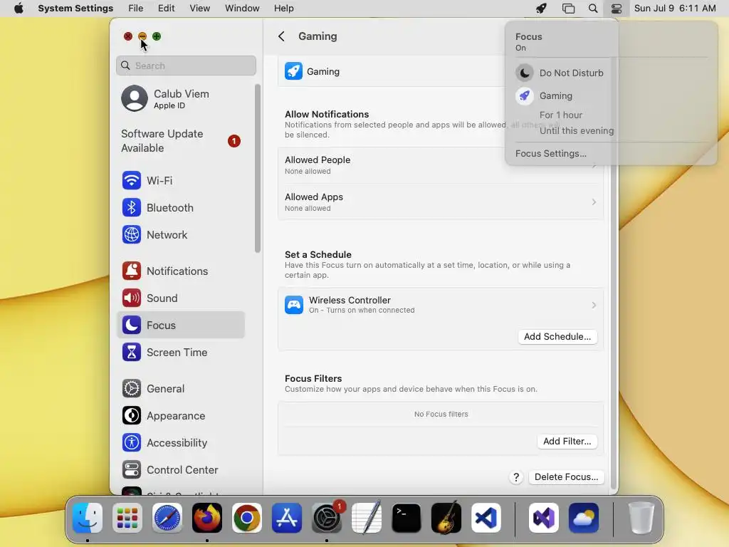Choose Until this evening option

pyautogui.click(x=577, y=131)
